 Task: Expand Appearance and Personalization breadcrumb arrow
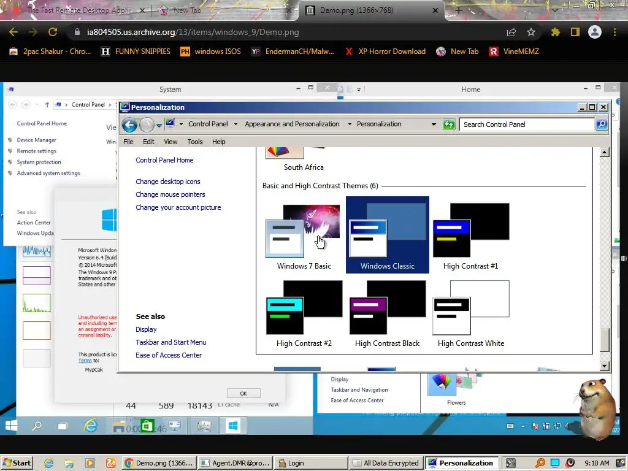click(x=349, y=124)
